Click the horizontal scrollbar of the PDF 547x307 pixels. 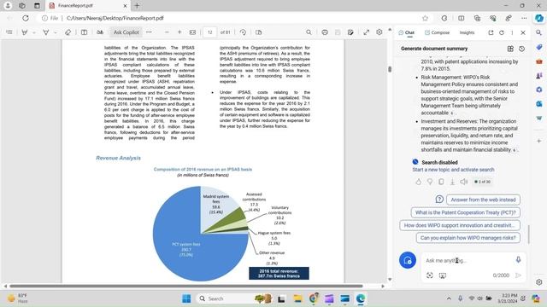coord(186,287)
